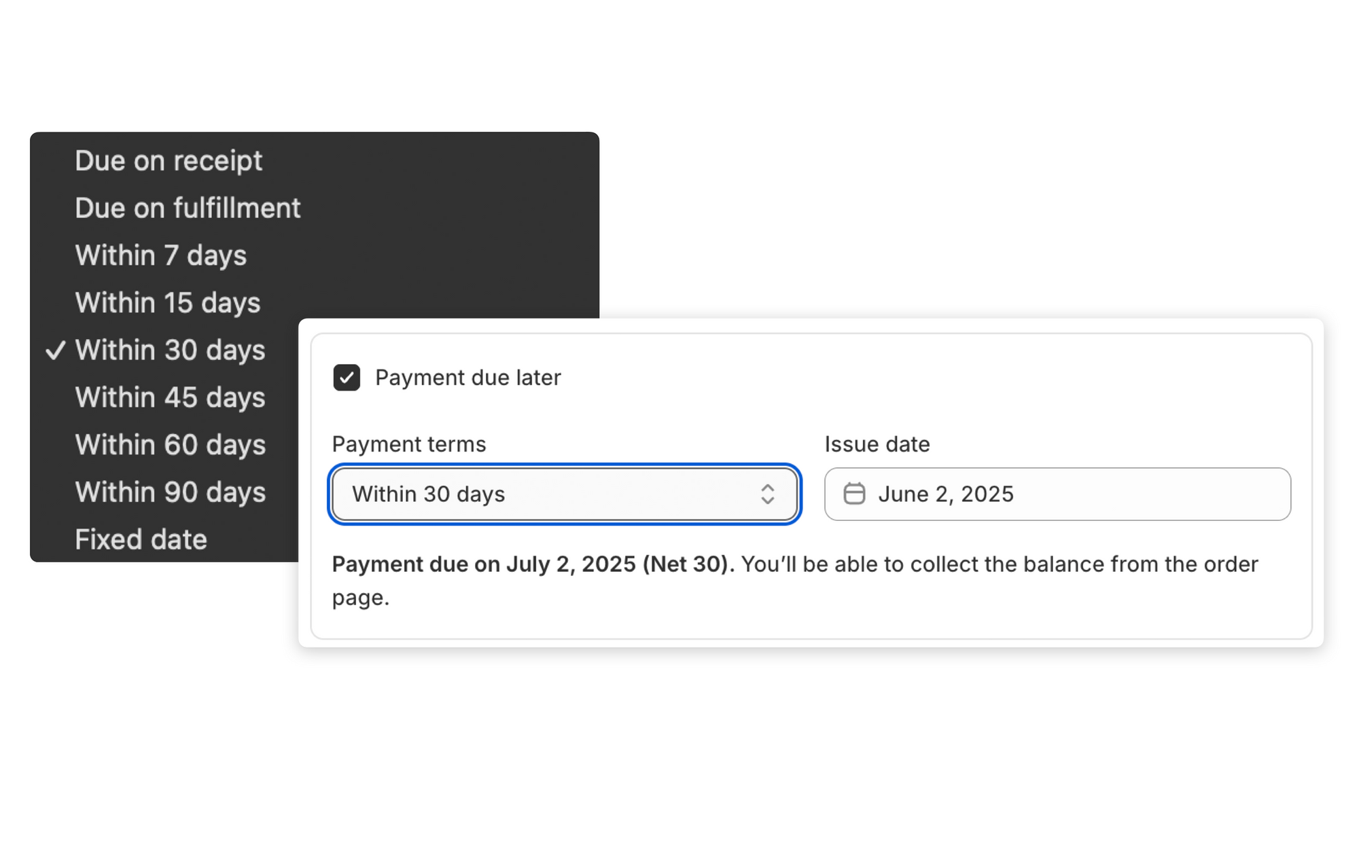Choose Within 7 days
Image resolution: width=1359 pixels, height=849 pixels.
(161, 255)
